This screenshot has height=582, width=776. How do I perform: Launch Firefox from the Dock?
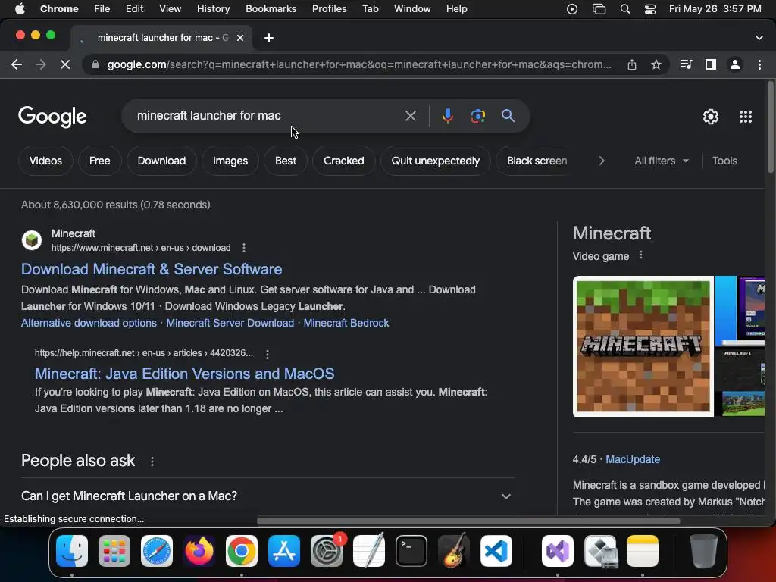199,551
